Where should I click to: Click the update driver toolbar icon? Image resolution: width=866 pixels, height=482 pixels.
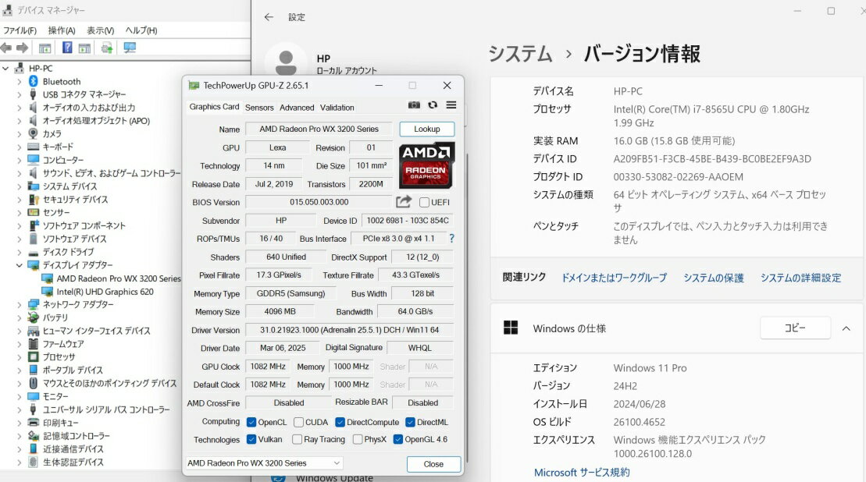tap(106, 48)
